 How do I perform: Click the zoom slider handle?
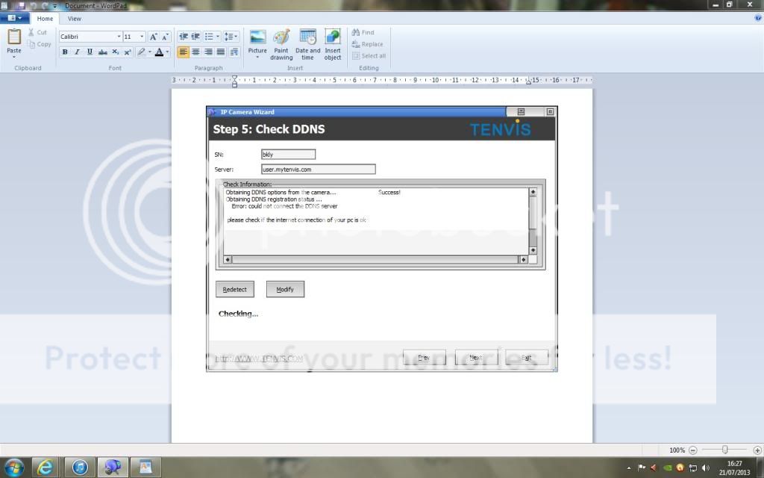point(724,450)
